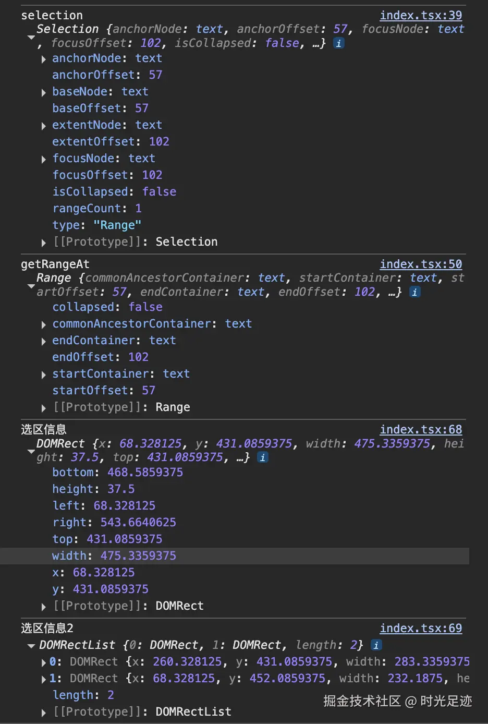Follow the index.tsx:69 source link
The image size is (488, 724).
click(421, 629)
